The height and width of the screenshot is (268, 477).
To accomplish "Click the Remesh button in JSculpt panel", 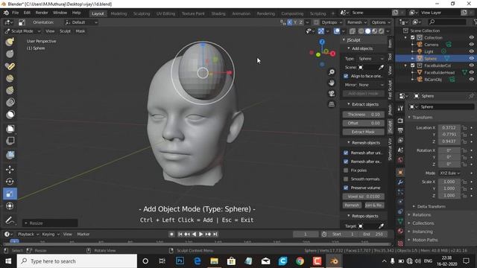I will pos(352,205).
